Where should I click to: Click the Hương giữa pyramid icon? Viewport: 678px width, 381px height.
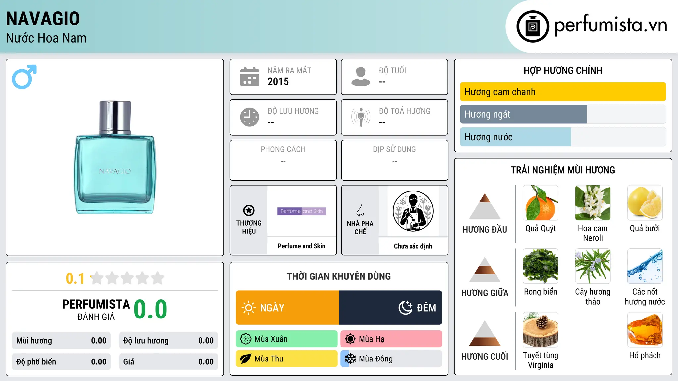tap(485, 270)
